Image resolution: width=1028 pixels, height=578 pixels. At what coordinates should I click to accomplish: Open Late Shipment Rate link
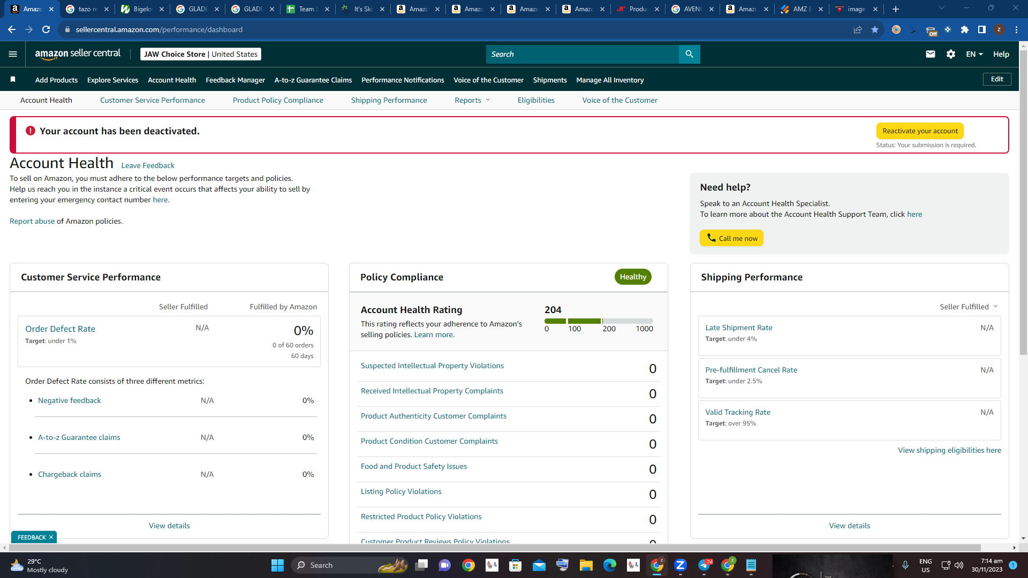click(x=738, y=328)
